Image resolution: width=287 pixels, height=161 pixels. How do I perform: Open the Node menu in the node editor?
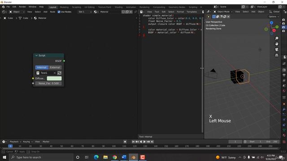(x=52, y=12)
